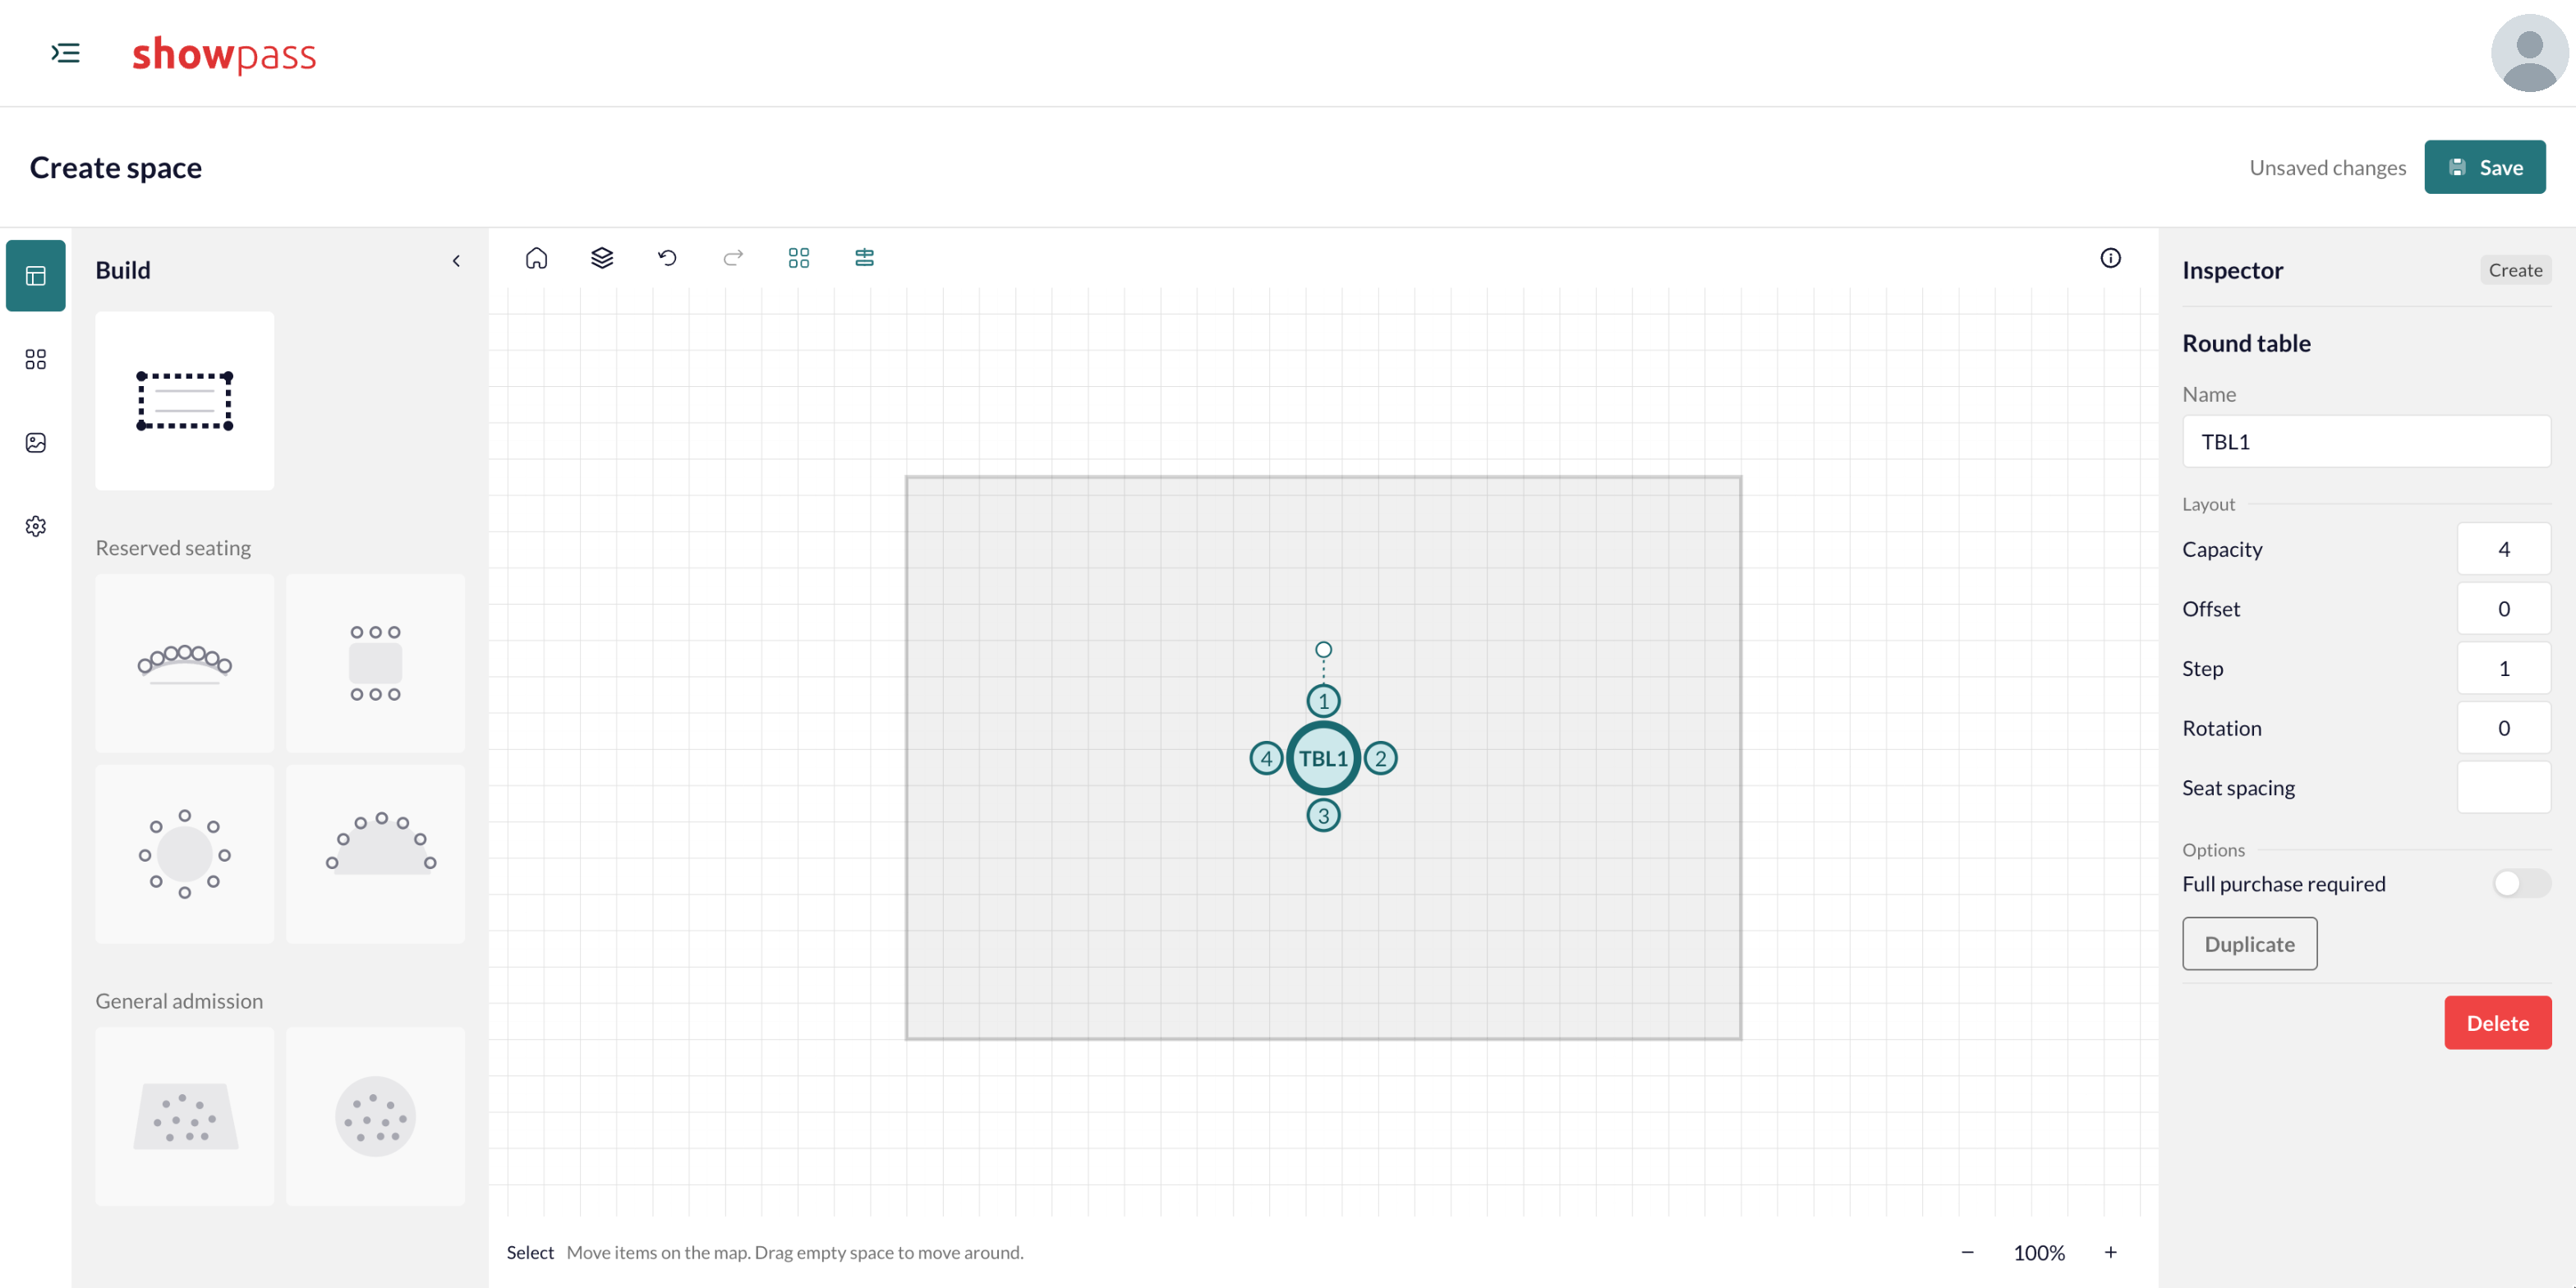This screenshot has height=1288, width=2576.
Task: Edit the Offset value
Action: point(2503,609)
